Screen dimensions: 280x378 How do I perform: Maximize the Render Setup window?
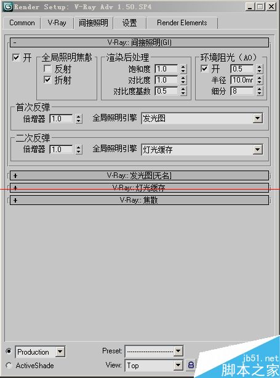coord(260,7)
